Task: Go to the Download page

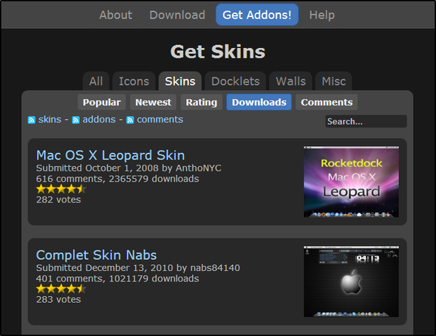Action: point(177,15)
